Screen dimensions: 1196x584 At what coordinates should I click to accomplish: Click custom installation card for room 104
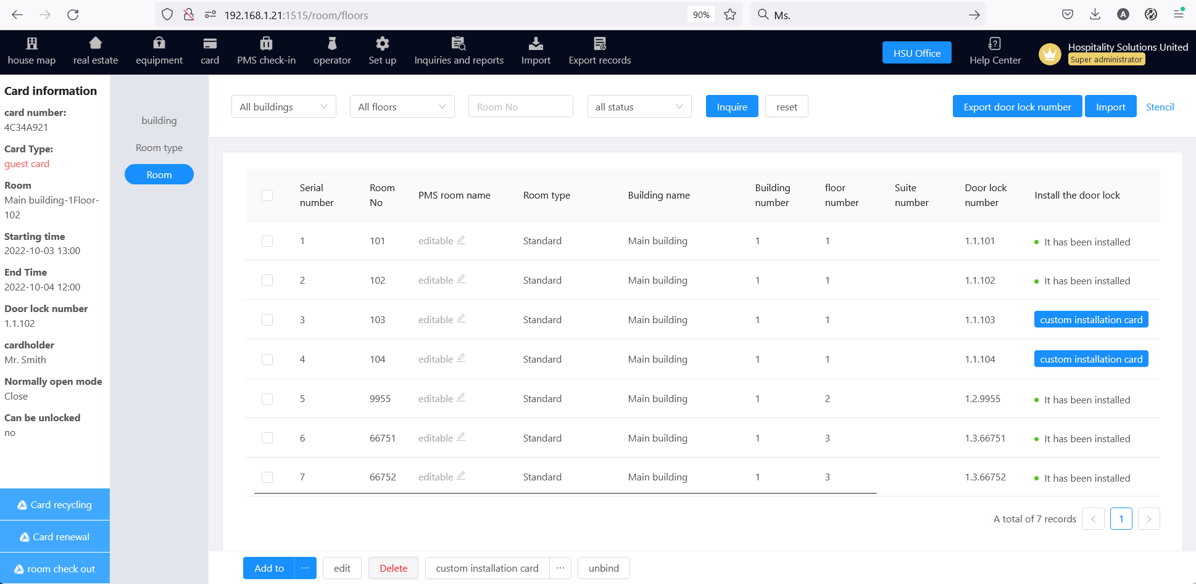pos(1090,358)
